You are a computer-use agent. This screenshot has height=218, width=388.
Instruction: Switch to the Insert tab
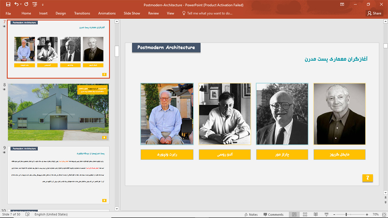click(43, 14)
